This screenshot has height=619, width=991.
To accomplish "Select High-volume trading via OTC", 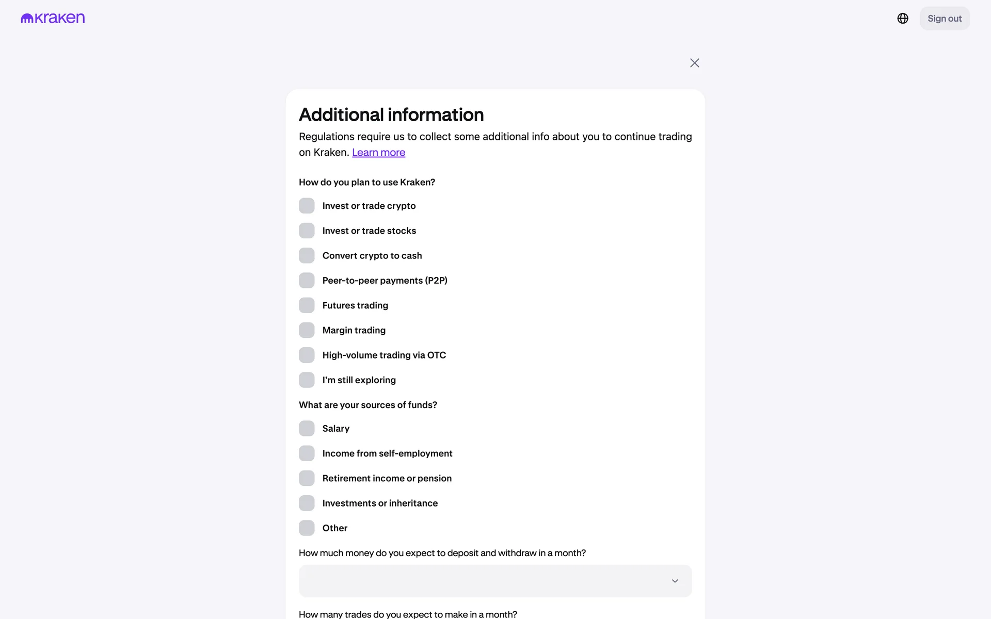I will point(307,355).
